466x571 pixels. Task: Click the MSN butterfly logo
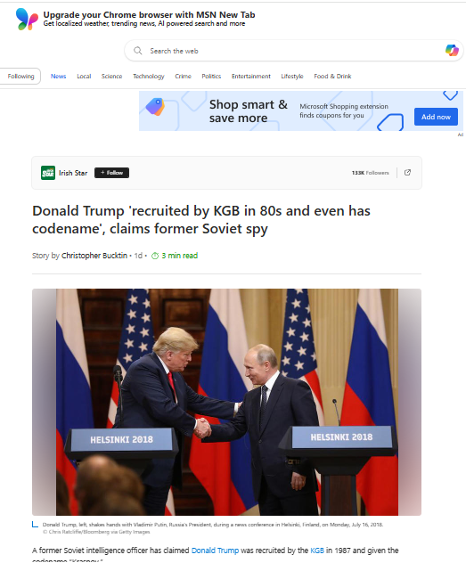point(27,19)
